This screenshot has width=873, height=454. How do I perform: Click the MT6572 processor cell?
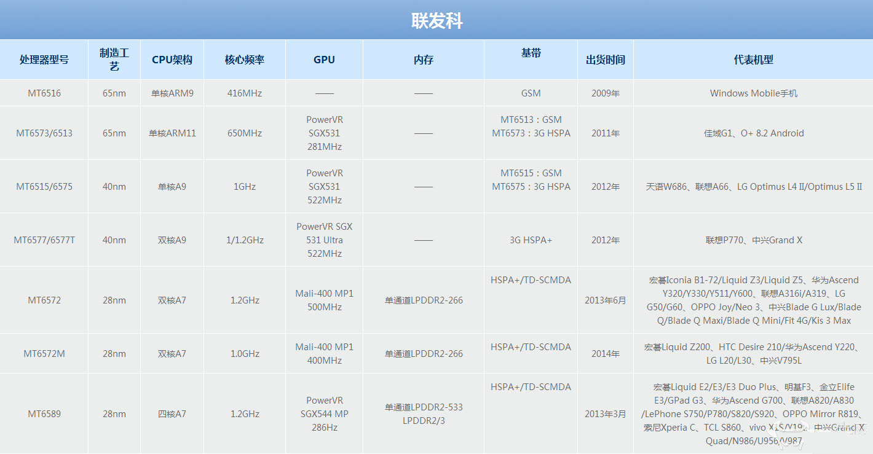tap(44, 300)
